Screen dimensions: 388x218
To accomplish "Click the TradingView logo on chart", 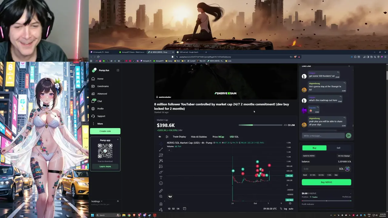I will pyautogui.click(x=170, y=197).
